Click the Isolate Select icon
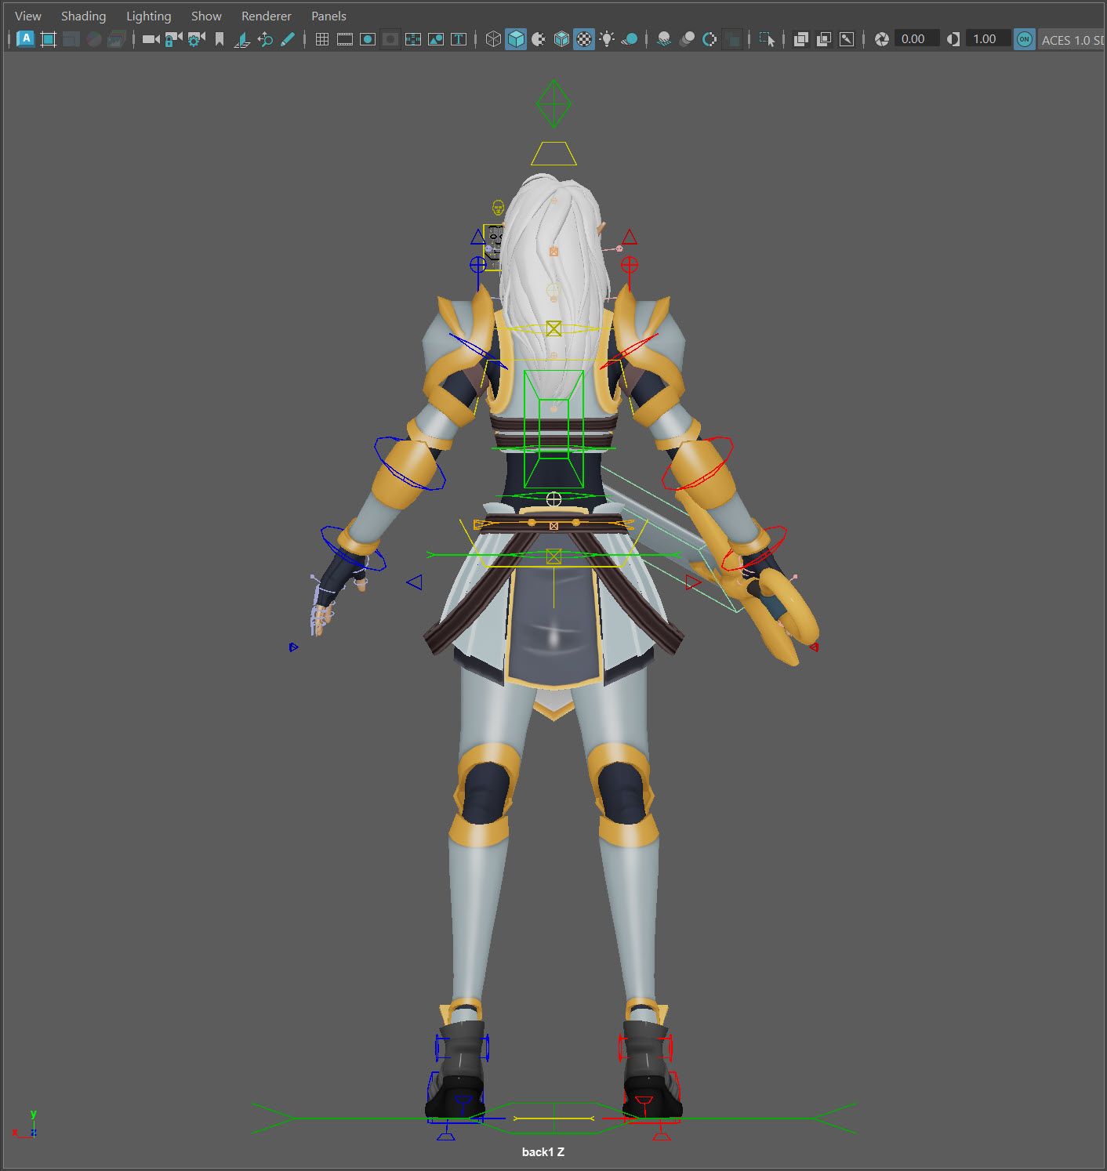This screenshot has height=1171, width=1107. pyautogui.click(x=767, y=38)
